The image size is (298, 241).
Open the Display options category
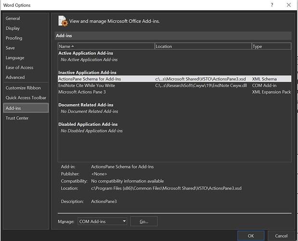tap(13, 28)
